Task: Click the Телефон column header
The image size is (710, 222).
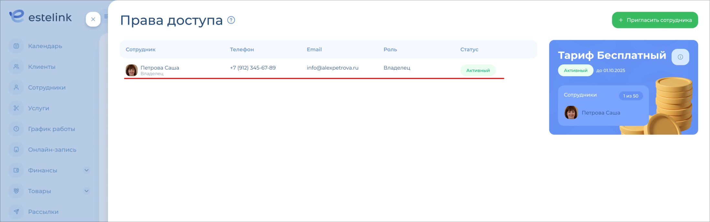Action: 242,50
